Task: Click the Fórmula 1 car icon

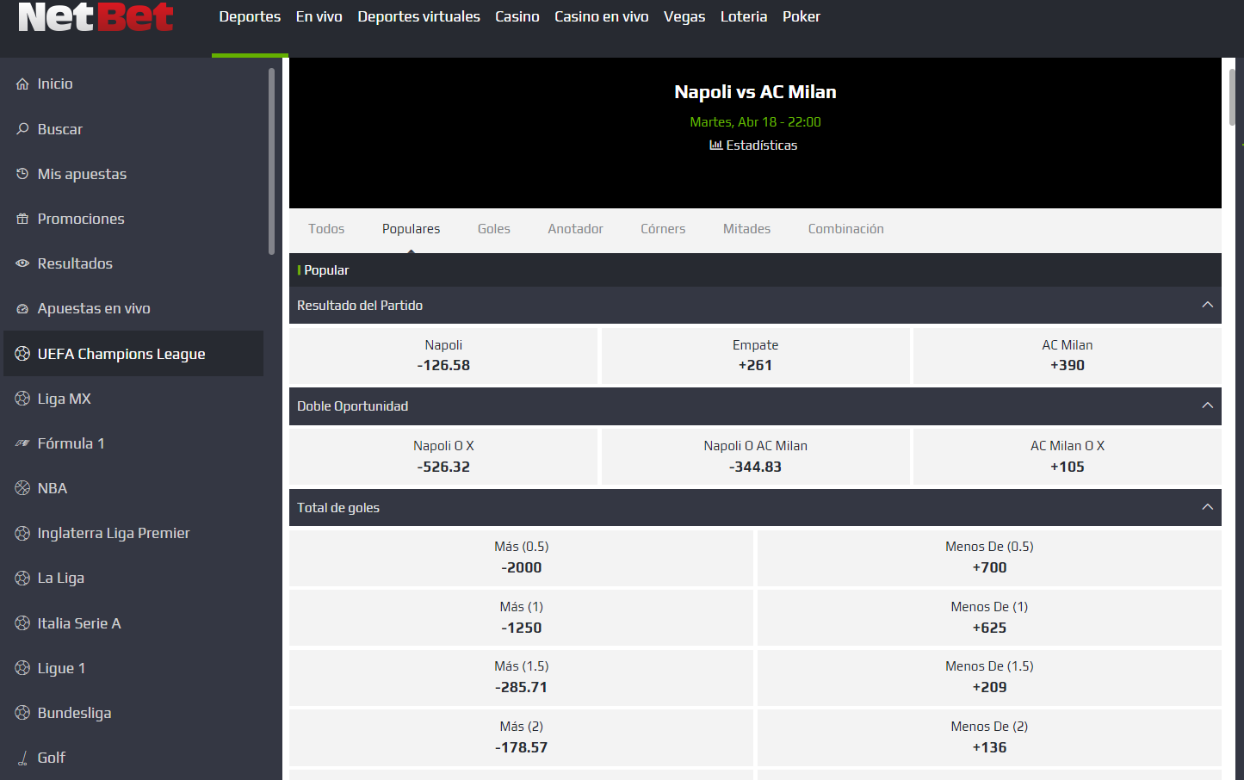Action: point(22,443)
